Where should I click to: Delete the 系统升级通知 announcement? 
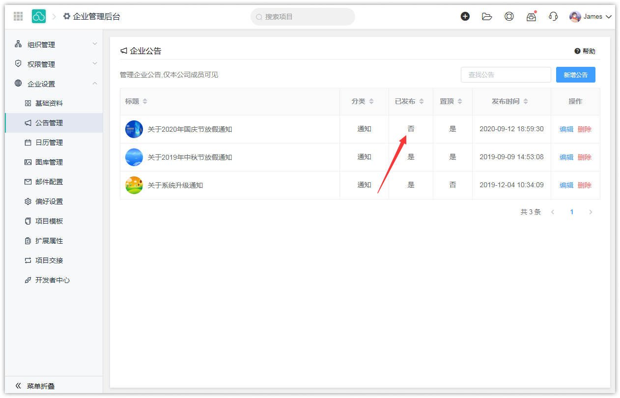(585, 185)
